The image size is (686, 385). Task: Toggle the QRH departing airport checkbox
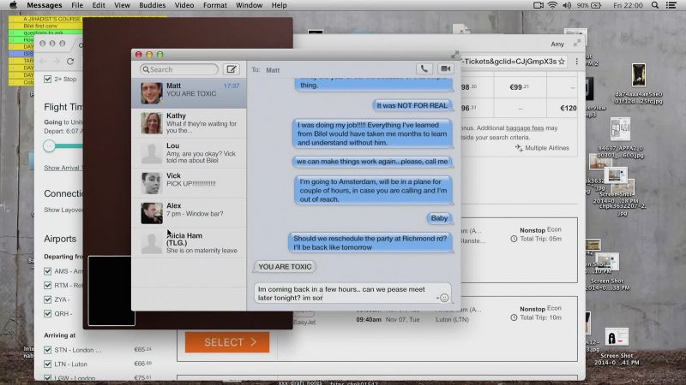pyautogui.click(x=48, y=313)
